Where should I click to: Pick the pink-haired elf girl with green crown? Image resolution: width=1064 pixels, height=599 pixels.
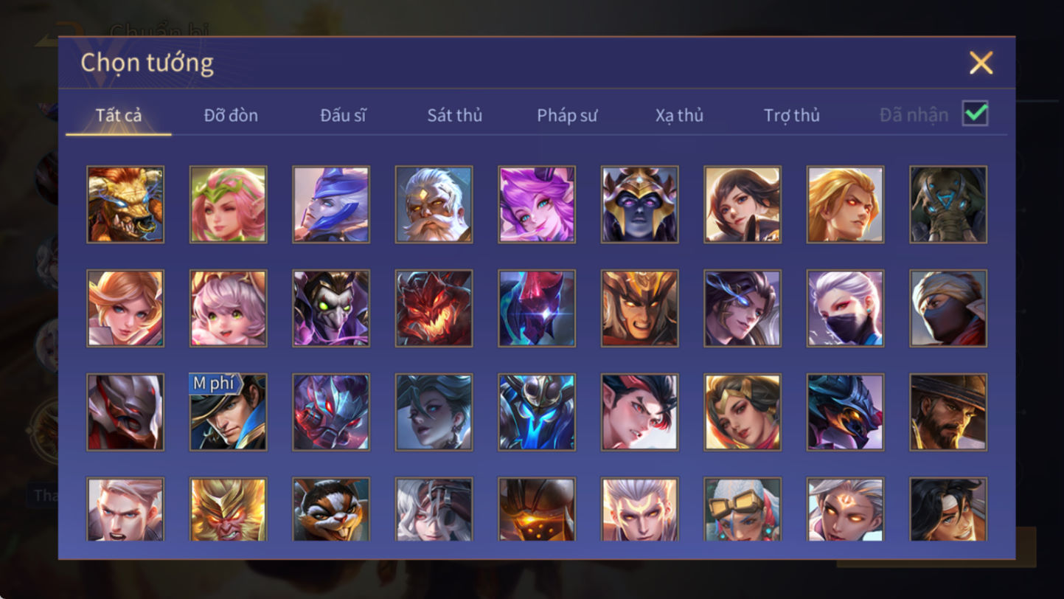tap(229, 204)
